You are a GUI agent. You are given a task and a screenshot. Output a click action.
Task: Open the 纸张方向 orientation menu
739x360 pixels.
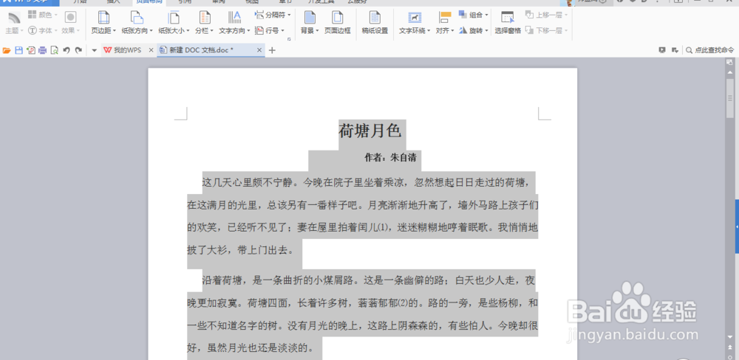[137, 23]
